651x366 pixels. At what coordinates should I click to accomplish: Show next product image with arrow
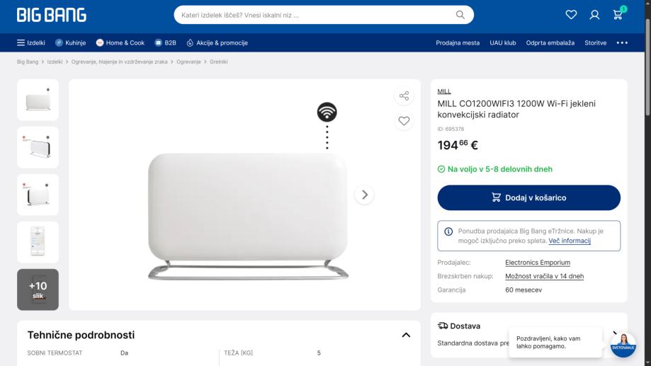(364, 195)
